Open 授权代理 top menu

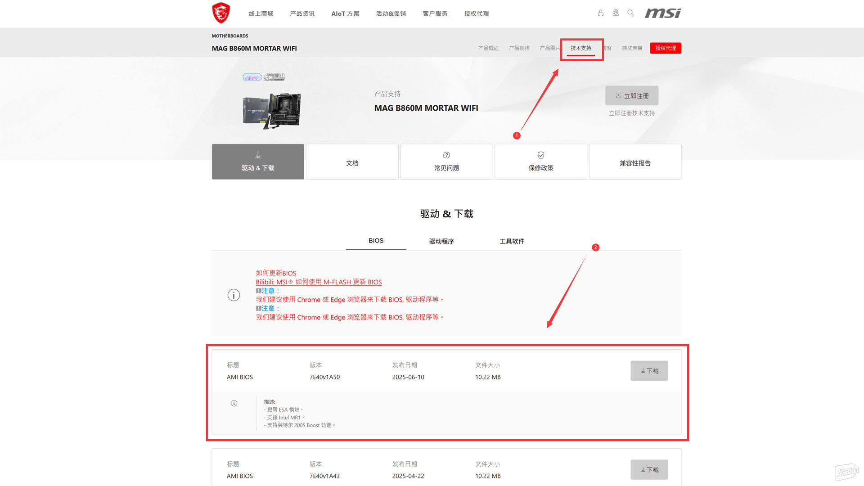click(x=477, y=13)
